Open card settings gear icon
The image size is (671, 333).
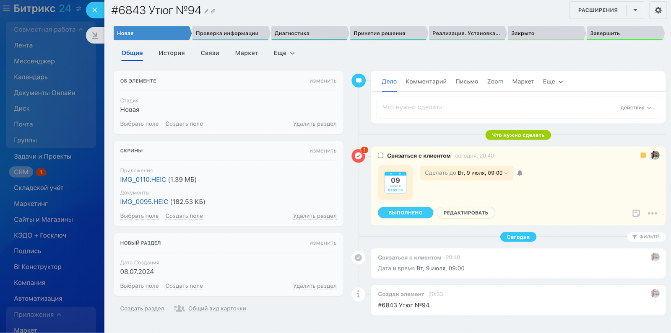(658, 10)
